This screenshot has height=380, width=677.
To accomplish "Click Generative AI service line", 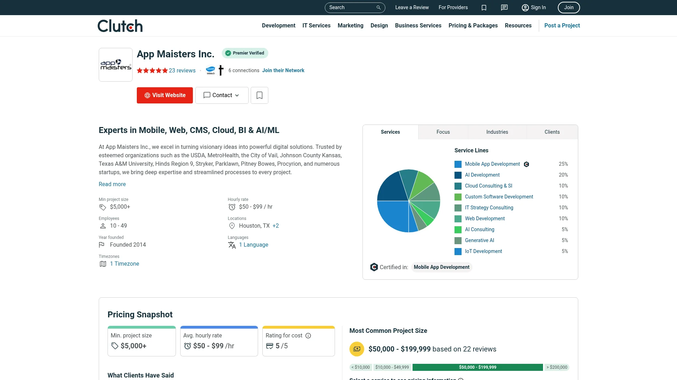I will [480, 241].
